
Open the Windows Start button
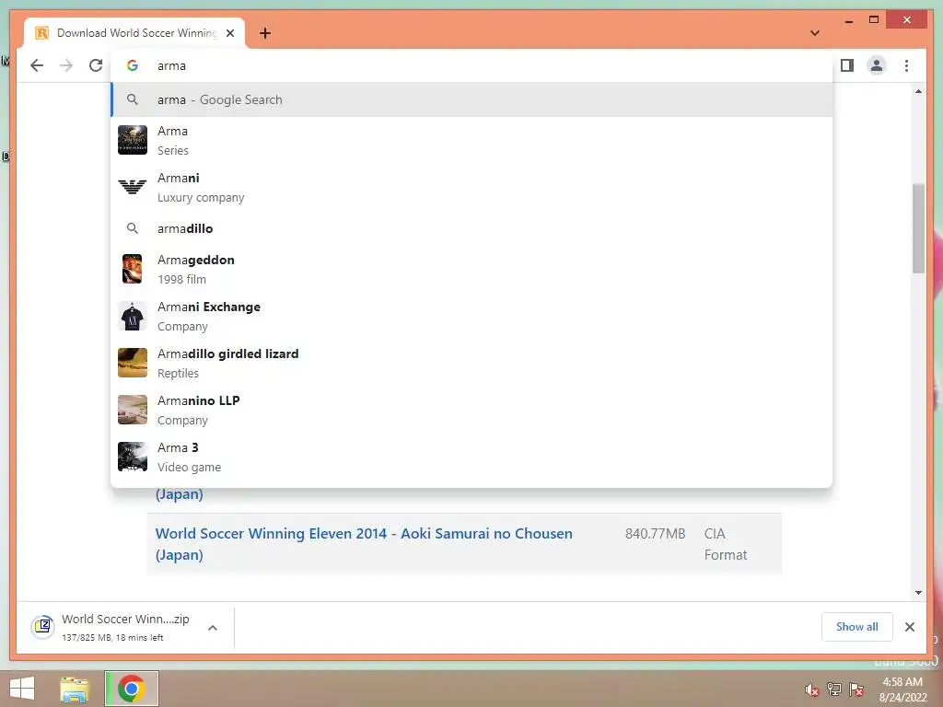point(22,689)
